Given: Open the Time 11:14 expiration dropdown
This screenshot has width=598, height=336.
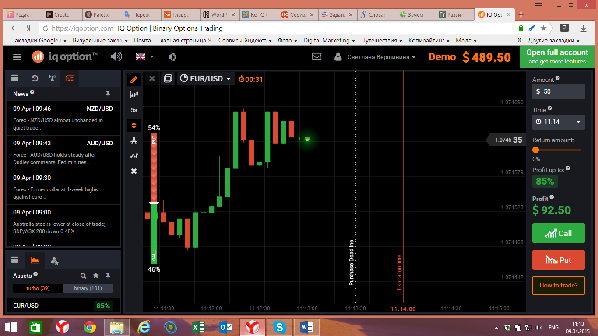Looking at the screenshot, I should [x=559, y=122].
